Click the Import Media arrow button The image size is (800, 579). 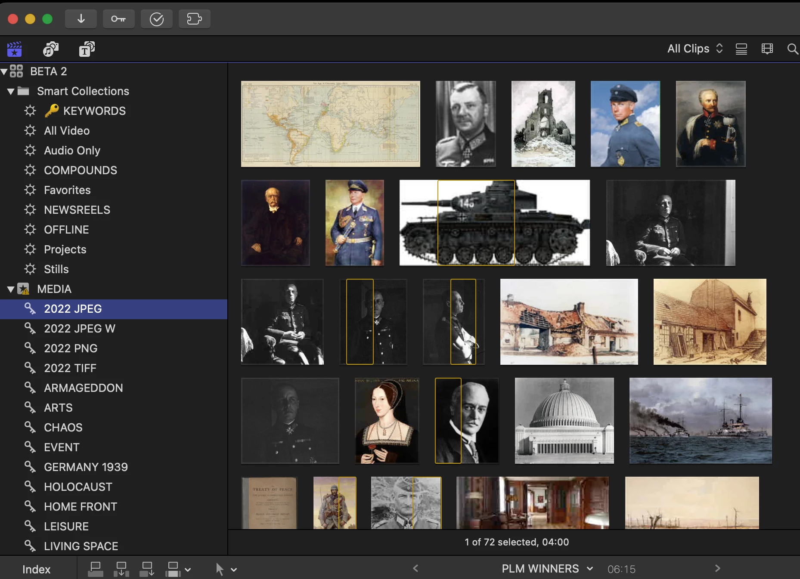pyautogui.click(x=81, y=19)
